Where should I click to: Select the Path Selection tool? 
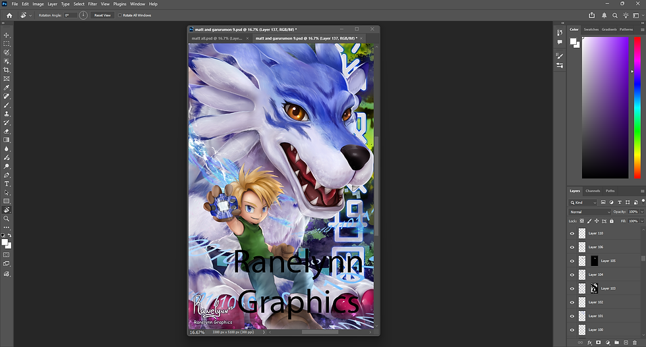click(7, 193)
